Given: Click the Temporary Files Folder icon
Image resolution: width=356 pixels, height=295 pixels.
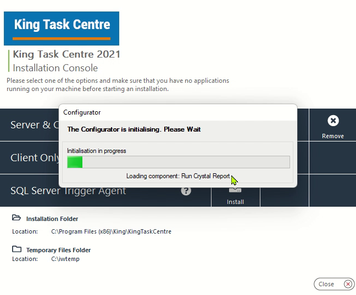Looking at the screenshot, I should tap(16, 249).
